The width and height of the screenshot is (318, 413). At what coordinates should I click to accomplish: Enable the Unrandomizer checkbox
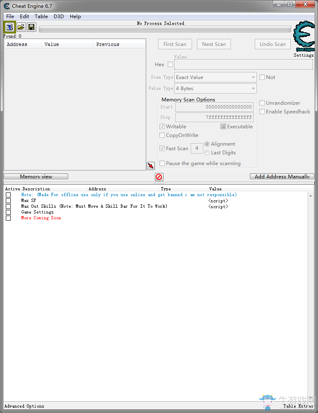pyautogui.click(x=262, y=103)
